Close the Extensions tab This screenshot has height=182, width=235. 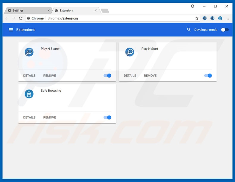click(96, 10)
